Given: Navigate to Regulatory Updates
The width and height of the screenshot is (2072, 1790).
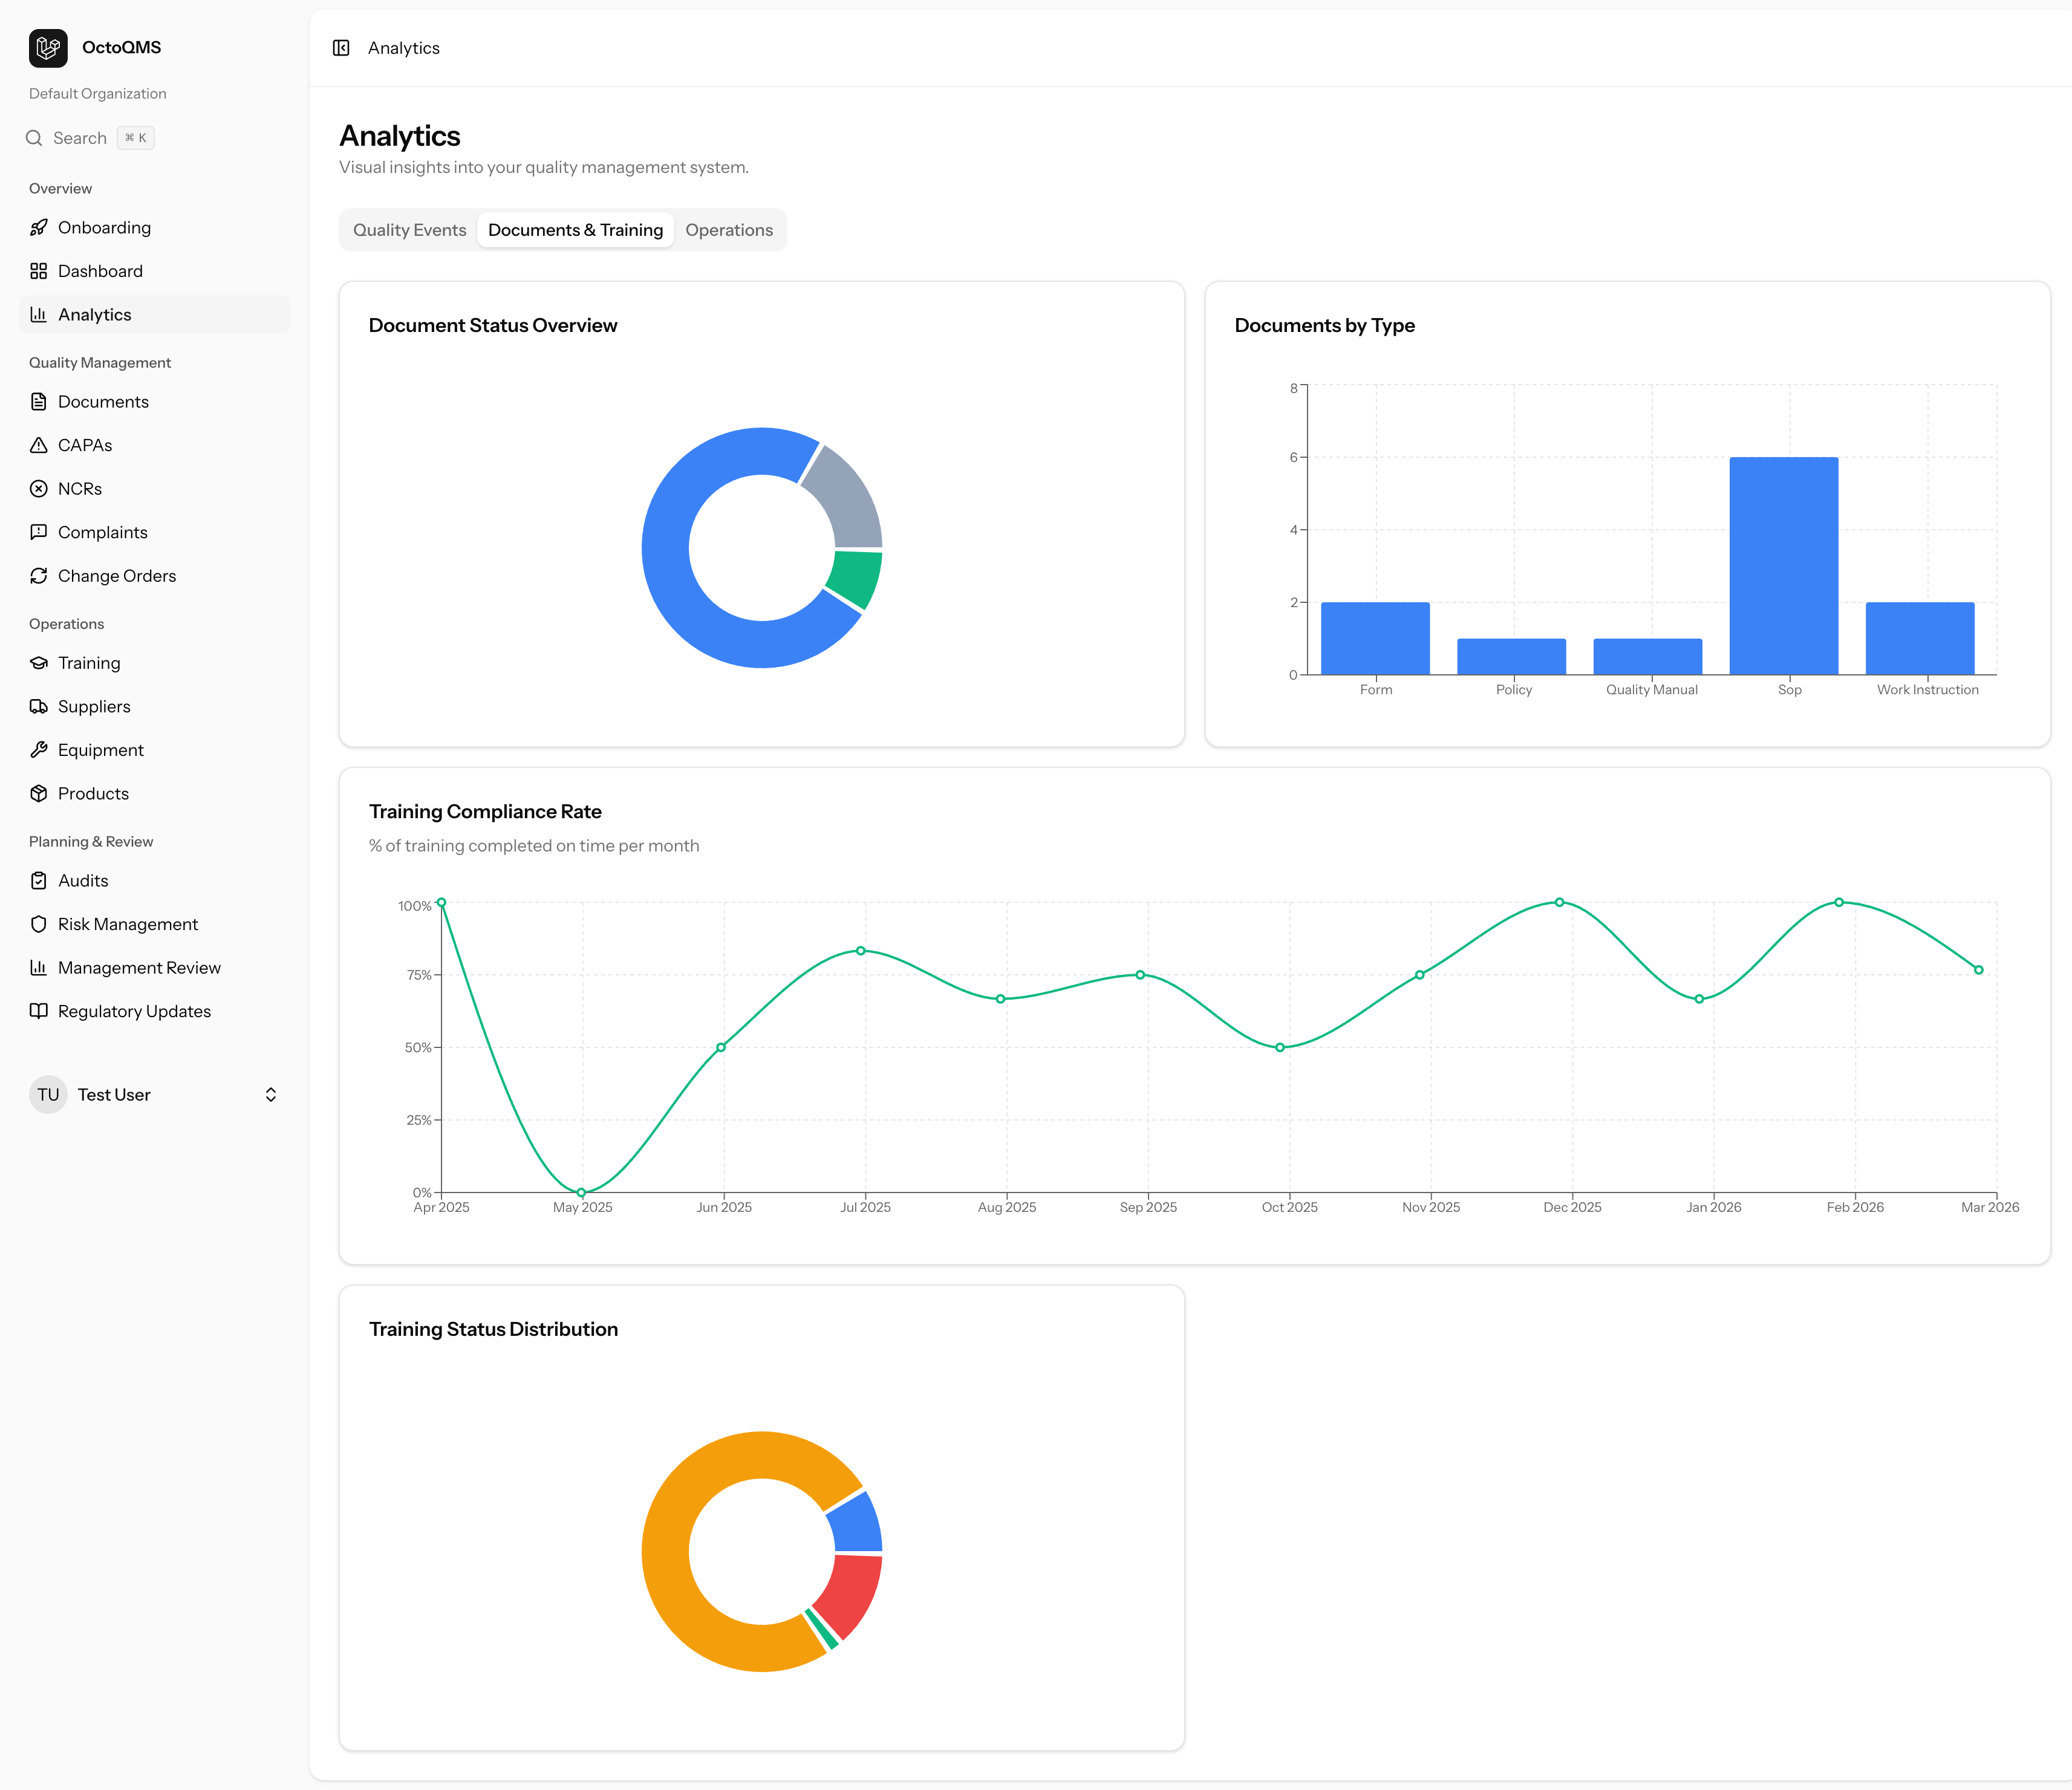Looking at the screenshot, I should click(155, 1011).
